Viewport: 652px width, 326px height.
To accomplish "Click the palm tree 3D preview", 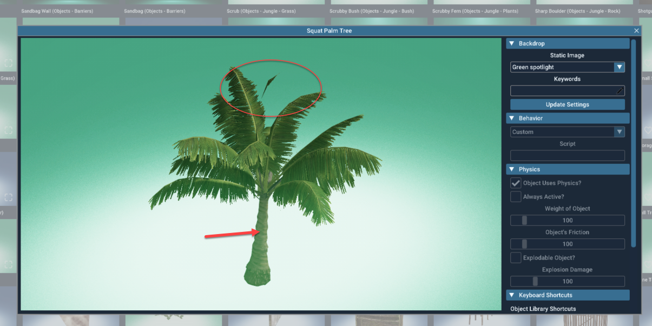I will pyautogui.click(x=261, y=174).
